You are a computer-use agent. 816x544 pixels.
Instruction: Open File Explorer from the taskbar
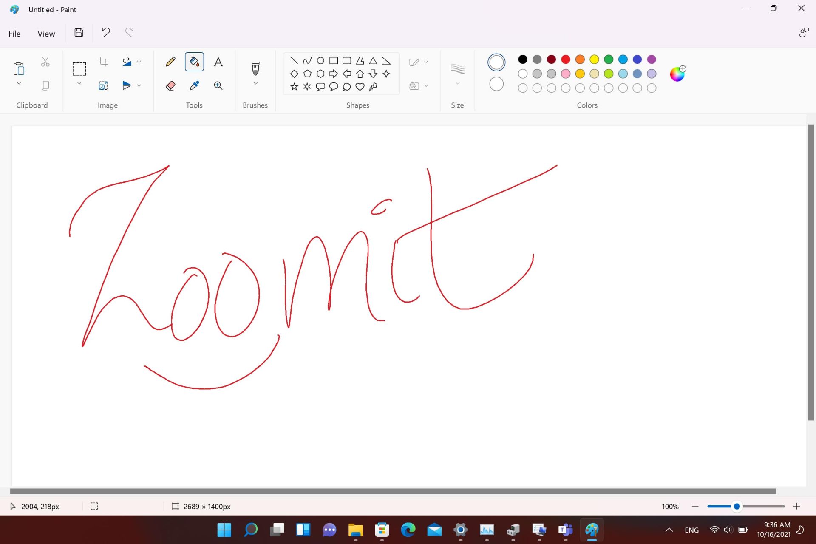tap(356, 530)
